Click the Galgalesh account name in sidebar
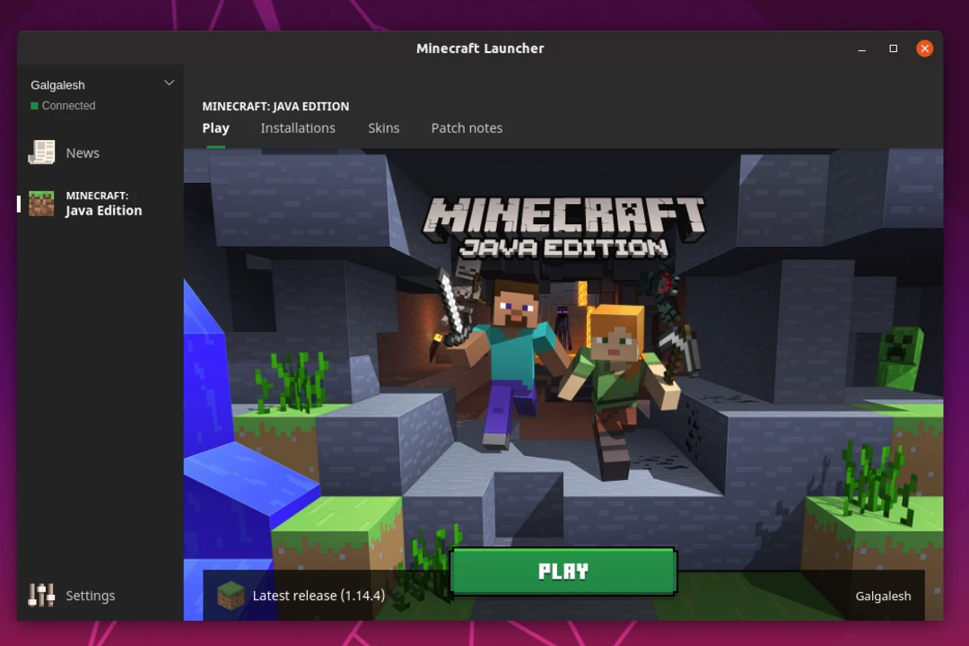969x646 pixels. 58,85
